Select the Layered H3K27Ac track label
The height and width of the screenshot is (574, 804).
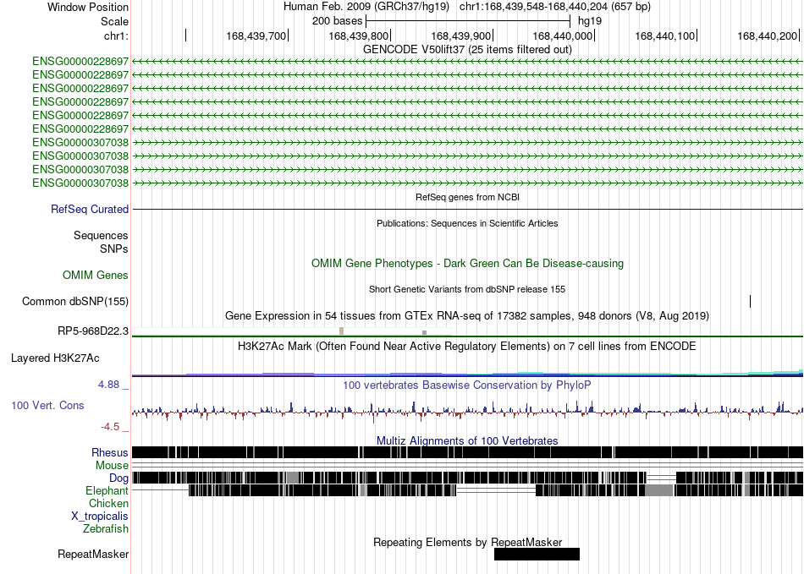pos(55,358)
